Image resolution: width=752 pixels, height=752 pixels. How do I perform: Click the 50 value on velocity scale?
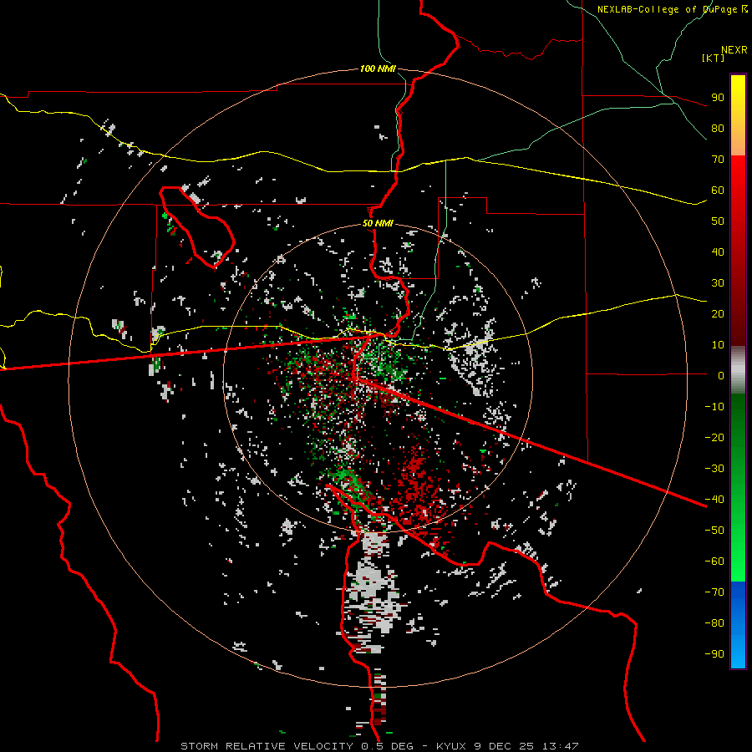pos(718,221)
